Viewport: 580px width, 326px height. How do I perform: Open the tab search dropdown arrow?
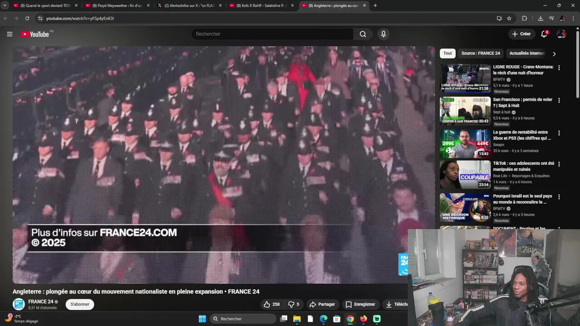(x=4, y=5)
